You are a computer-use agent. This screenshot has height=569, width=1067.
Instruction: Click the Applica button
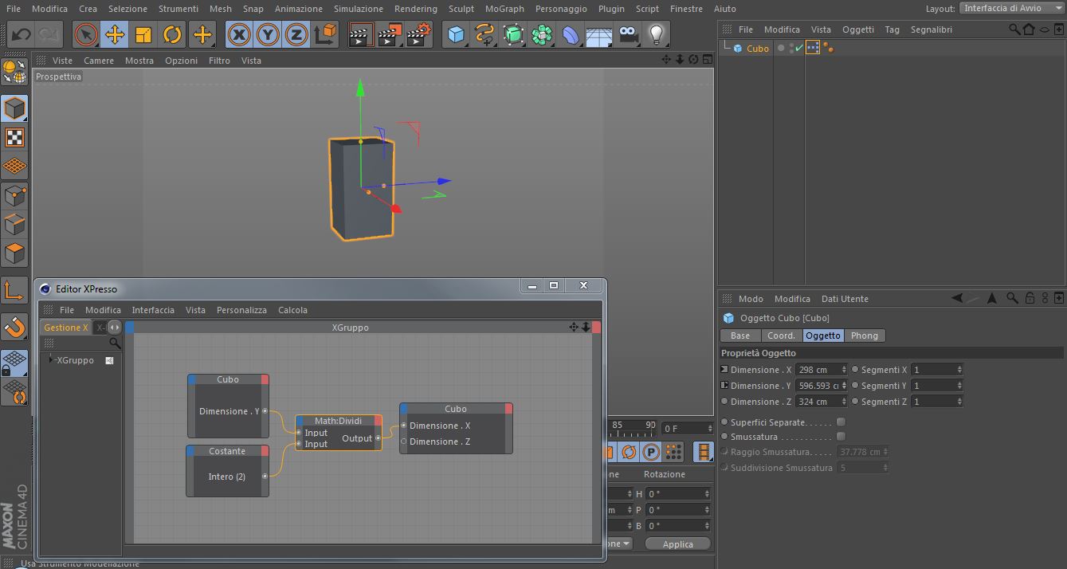(677, 544)
